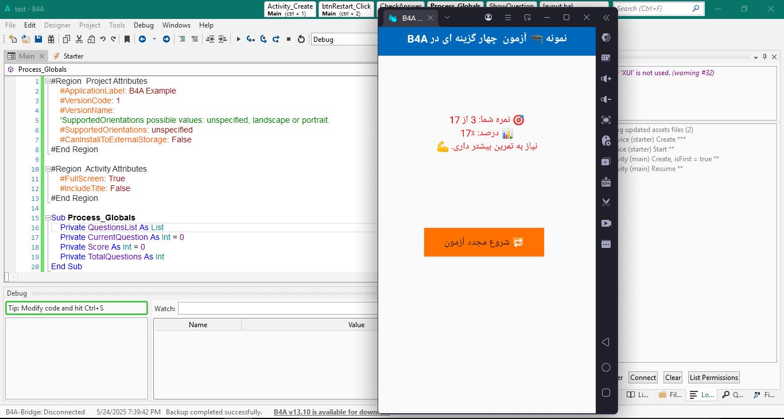The image size is (784, 419).
Task: Click the List Permissions button
Action: click(x=714, y=377)
